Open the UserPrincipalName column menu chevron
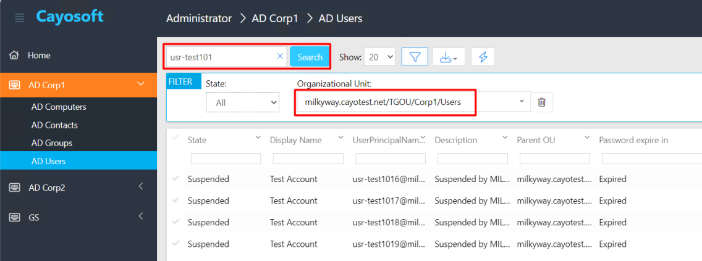 pos(423,137)
